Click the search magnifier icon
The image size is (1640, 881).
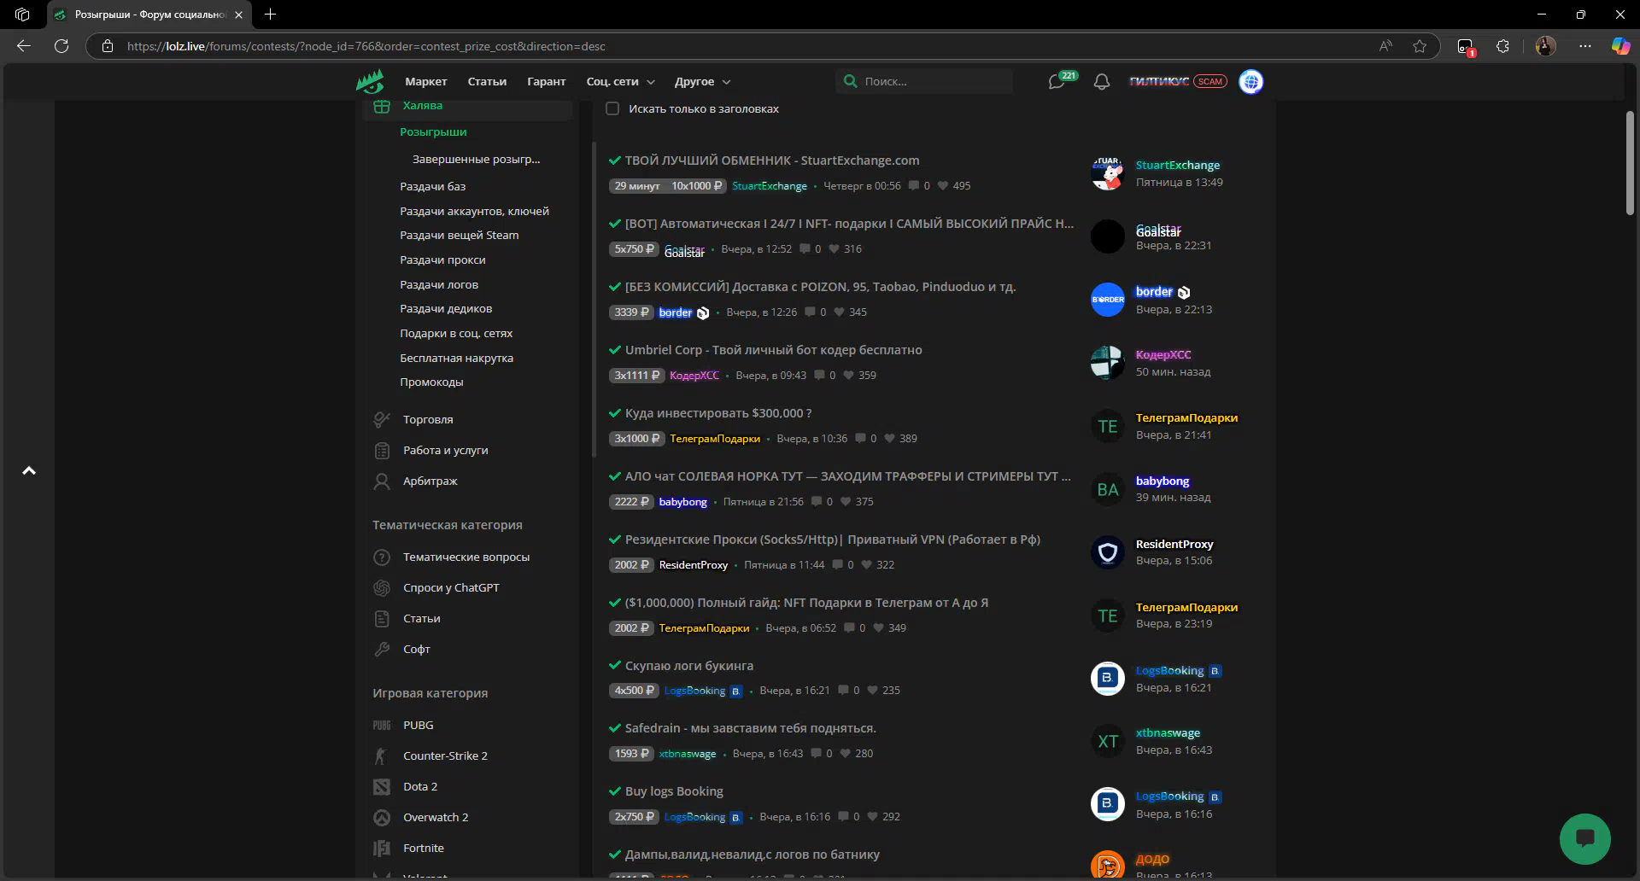pyautogui.click(x=850, y=81)
